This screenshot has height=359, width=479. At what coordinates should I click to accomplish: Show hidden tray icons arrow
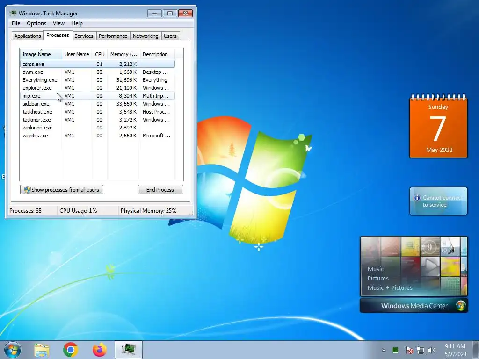pos(384,350)
